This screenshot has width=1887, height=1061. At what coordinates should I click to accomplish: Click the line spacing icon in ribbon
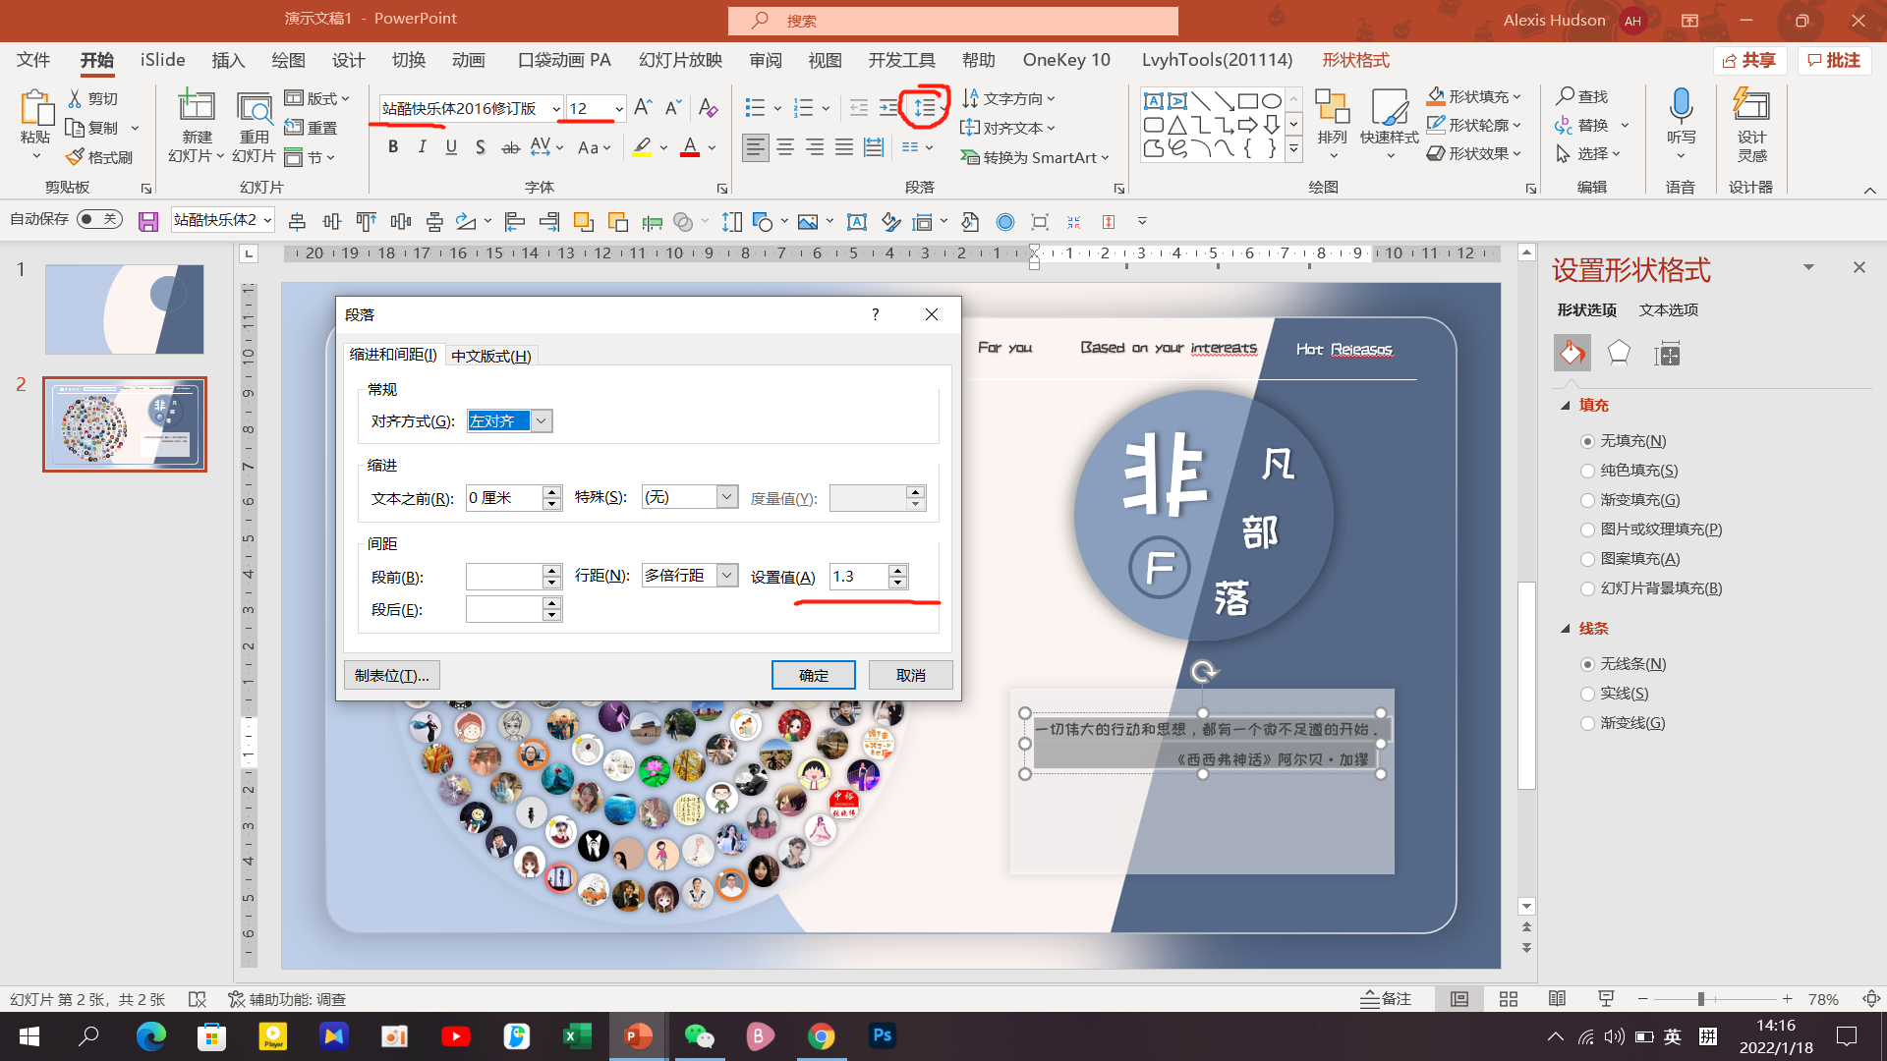pyautogui.click(x=924, y=108)
